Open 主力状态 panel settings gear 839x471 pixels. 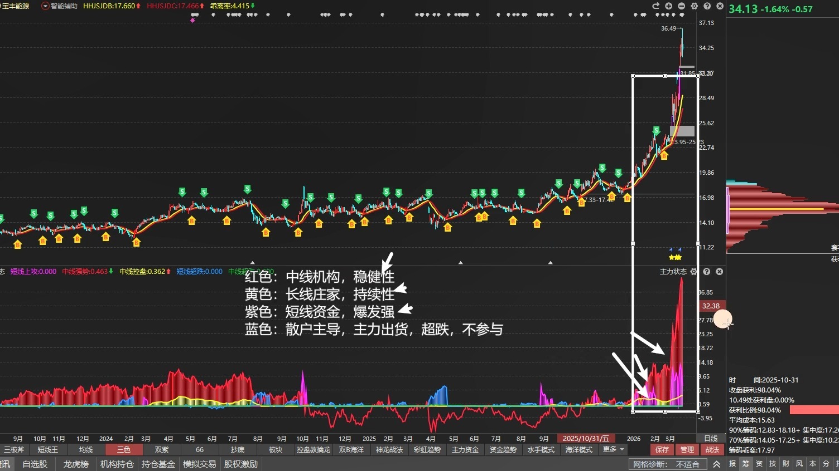pos(693,272)
